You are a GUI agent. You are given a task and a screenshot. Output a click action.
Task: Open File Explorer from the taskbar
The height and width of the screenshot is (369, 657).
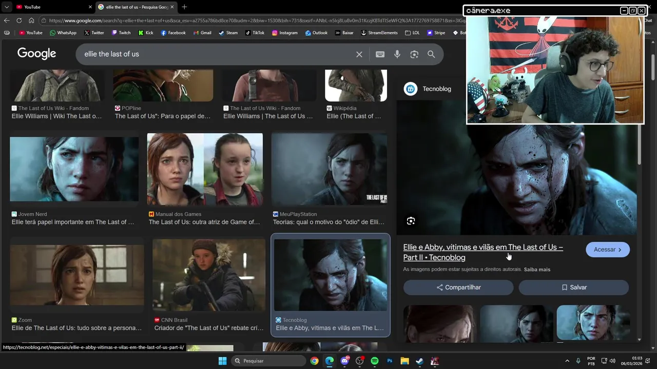[404, 361]
